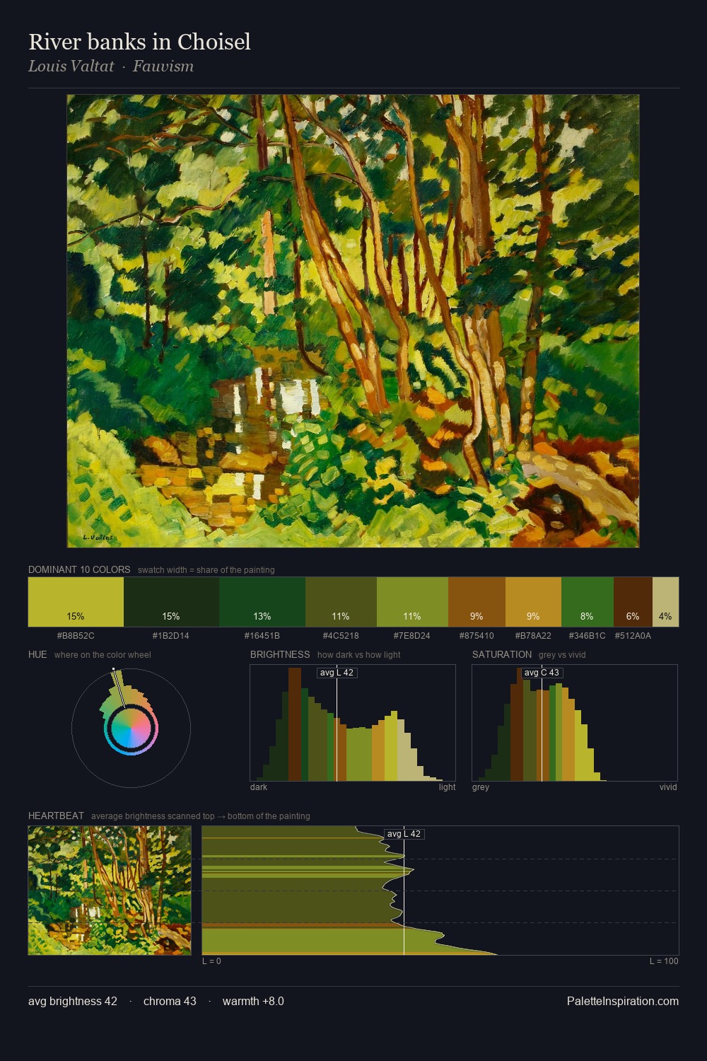707x1061 pixels.
Task: Click the 'avg C 43' saturation label
Action: 542,673
